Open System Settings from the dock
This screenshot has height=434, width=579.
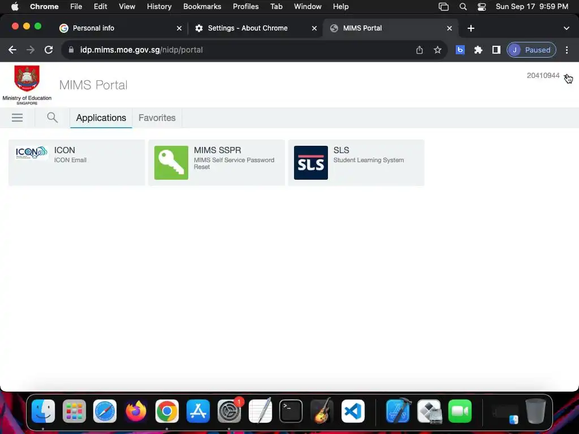229,411
